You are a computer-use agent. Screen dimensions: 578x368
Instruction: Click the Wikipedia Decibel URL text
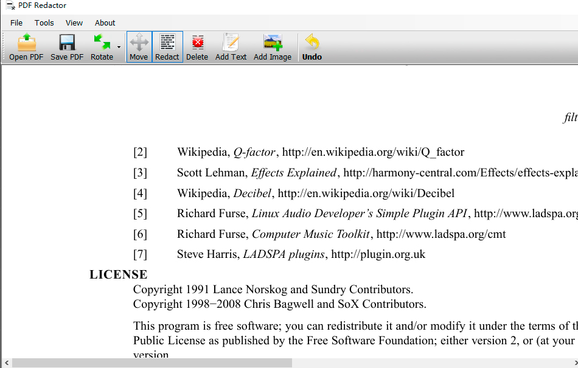366,193
